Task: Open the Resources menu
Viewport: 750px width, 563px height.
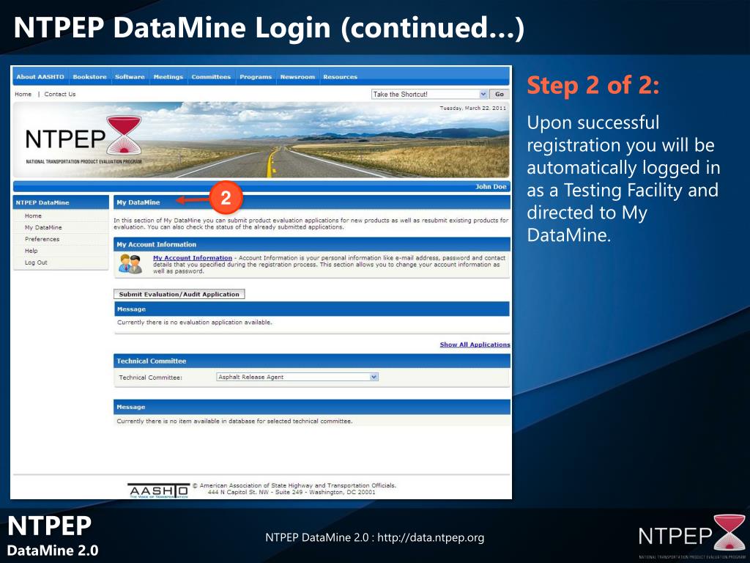Action: click(341, 76)
